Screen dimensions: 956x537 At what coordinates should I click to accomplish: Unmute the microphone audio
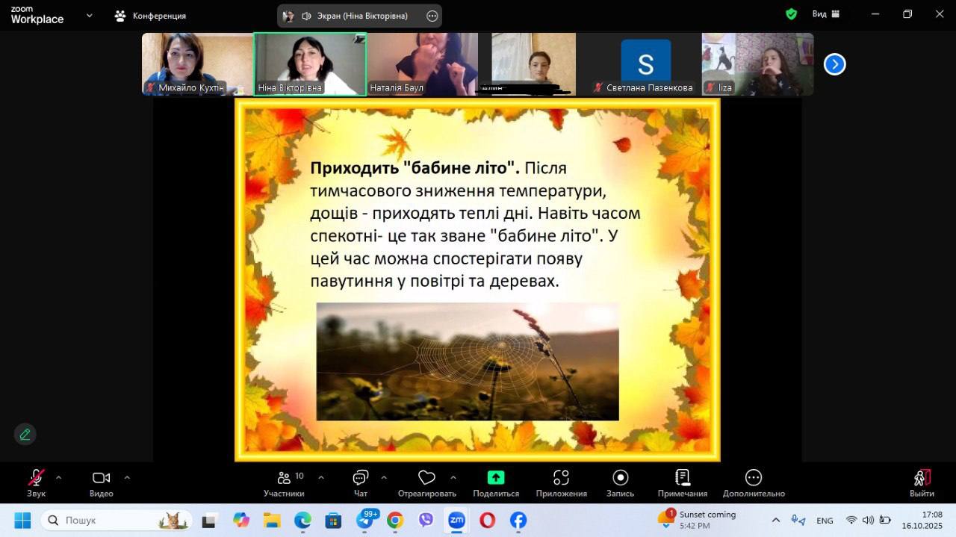[x=36, y=478]
